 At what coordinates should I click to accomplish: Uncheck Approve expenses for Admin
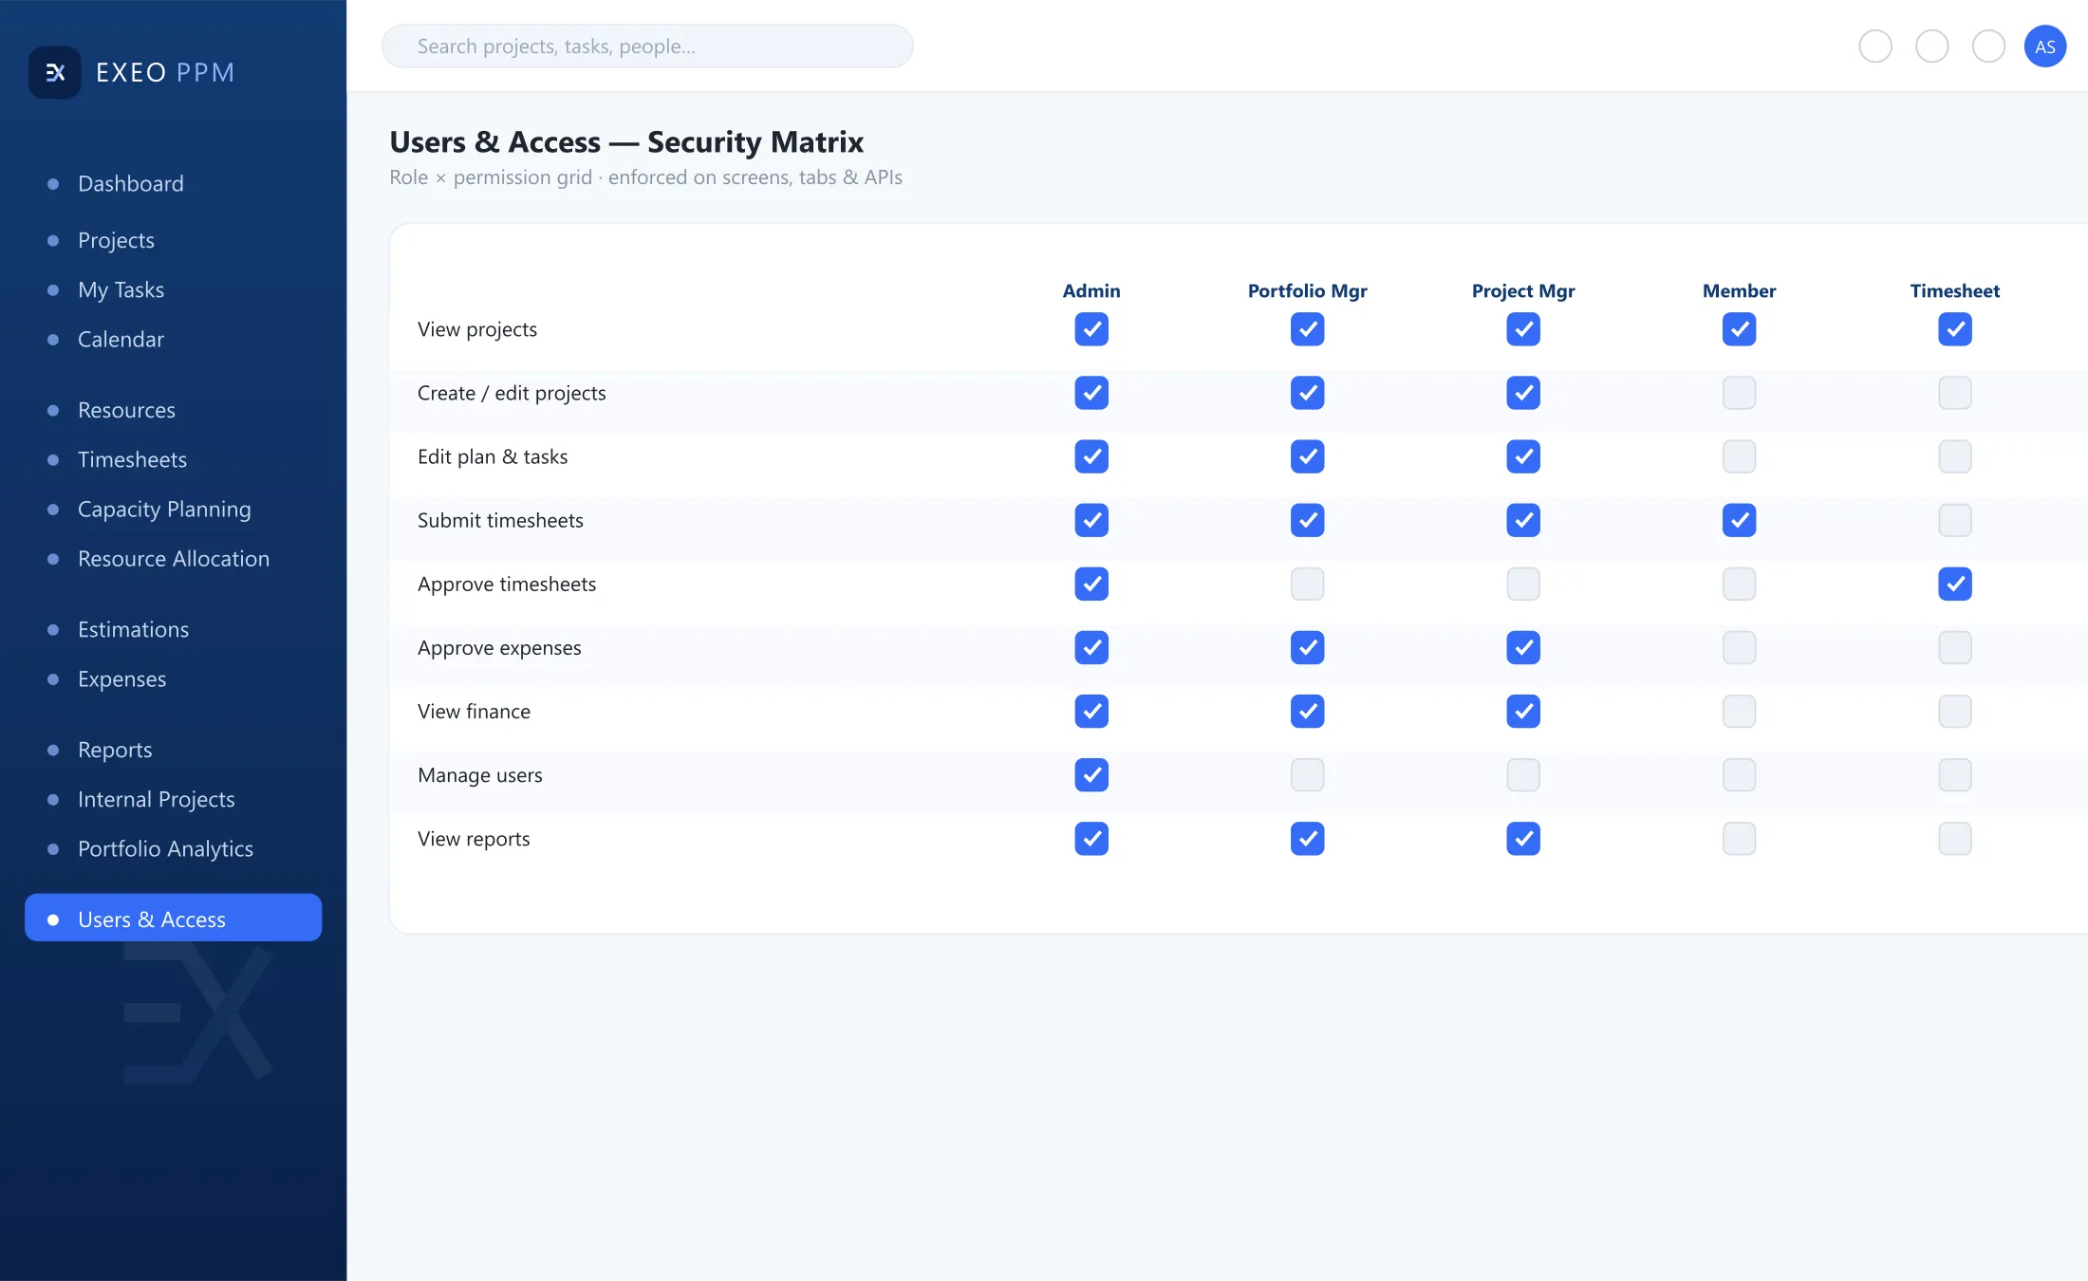coord(1091,647)
